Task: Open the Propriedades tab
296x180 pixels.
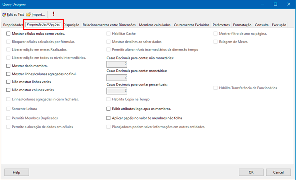Action: coord(13,25)
